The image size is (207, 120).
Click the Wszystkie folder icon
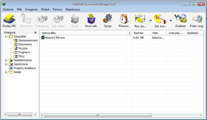11,36
